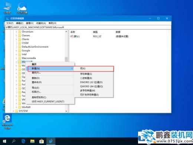This screenshot has width=193, height=145.
Task: Expand the Classes tree node
Action: pyautogui.click(x=16, y=35)
